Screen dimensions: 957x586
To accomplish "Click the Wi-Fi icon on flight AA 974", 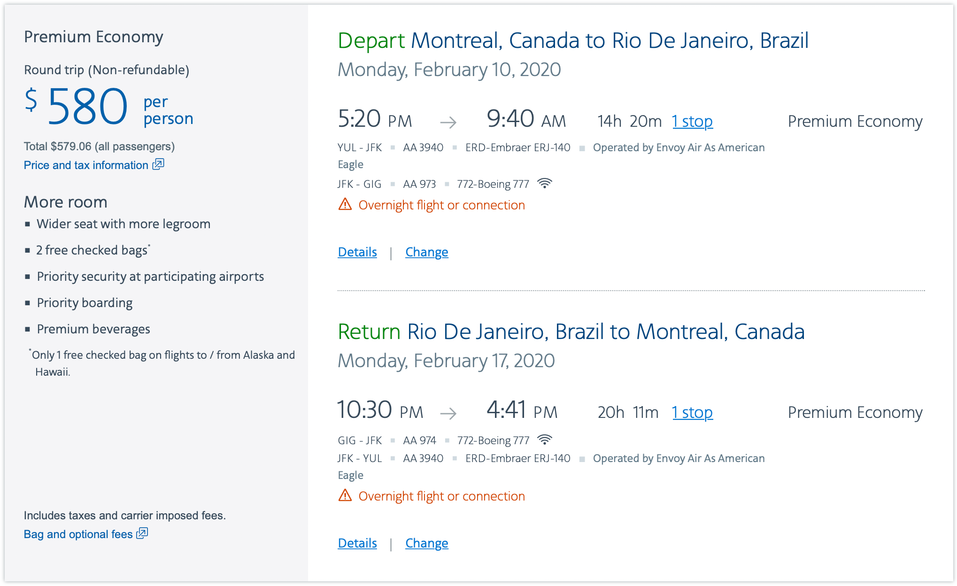I will pos(545,440).
